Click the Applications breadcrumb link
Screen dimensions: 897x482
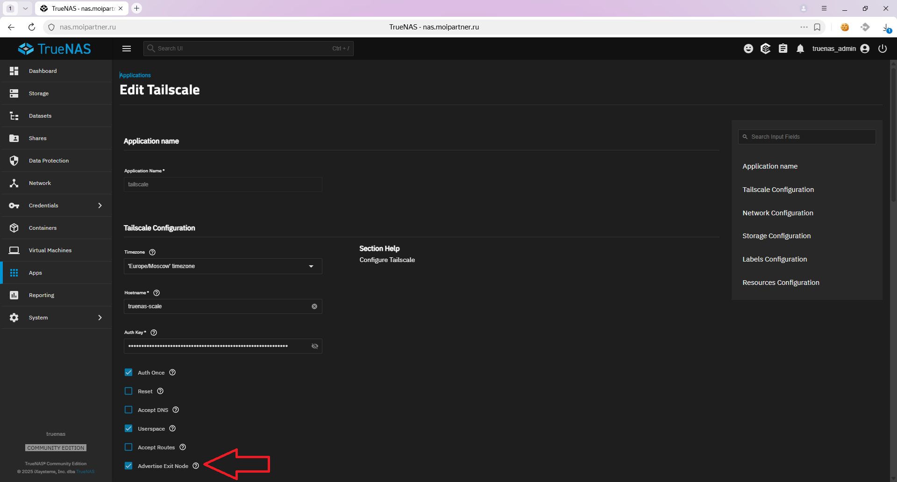[x=135, y=75]
